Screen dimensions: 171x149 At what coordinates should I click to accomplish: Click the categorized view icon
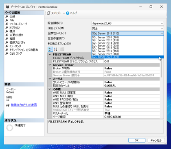click(x=50, y=49)
